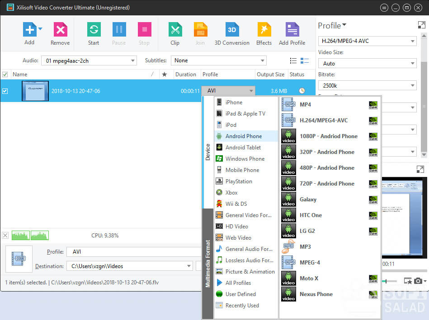Click the Add file icon
This screenshot has width=429, height=320.
(x=29, y=30)
